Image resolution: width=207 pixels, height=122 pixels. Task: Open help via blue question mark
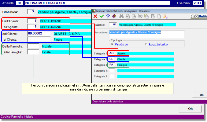108,17
